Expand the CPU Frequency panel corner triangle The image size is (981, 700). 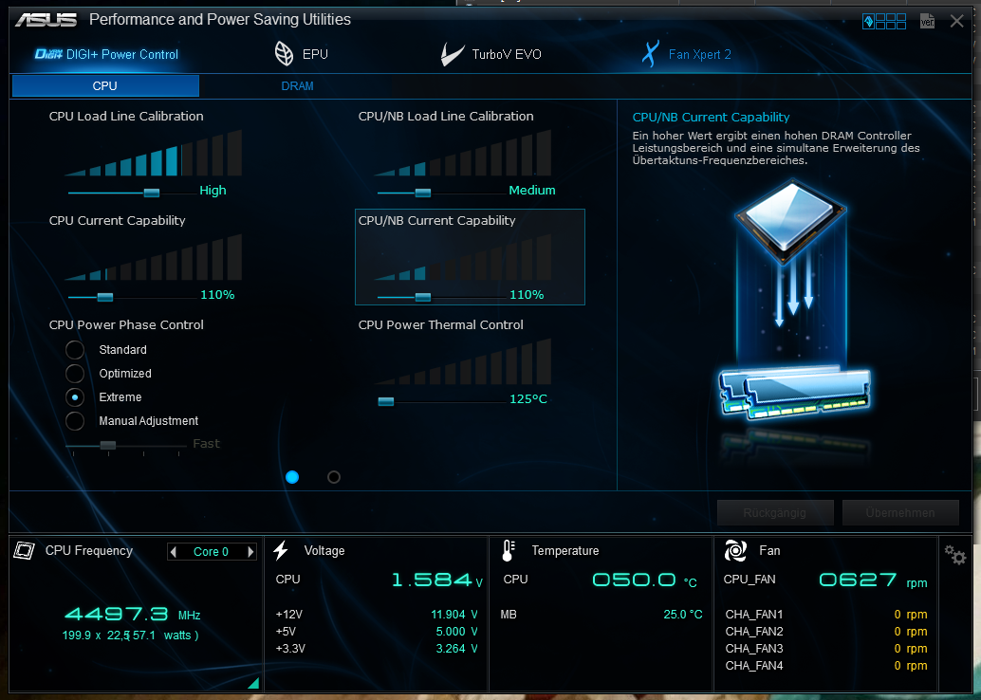[x=253, y=683]
